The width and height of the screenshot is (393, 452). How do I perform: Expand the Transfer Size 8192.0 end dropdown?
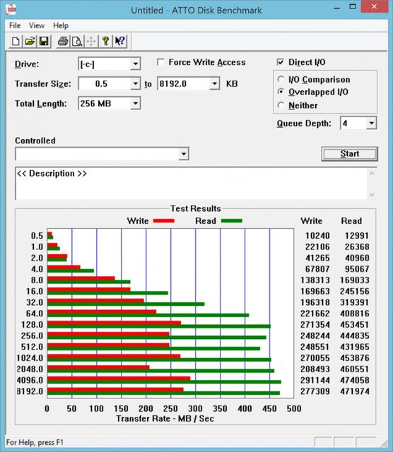click(x=214, y=84)
